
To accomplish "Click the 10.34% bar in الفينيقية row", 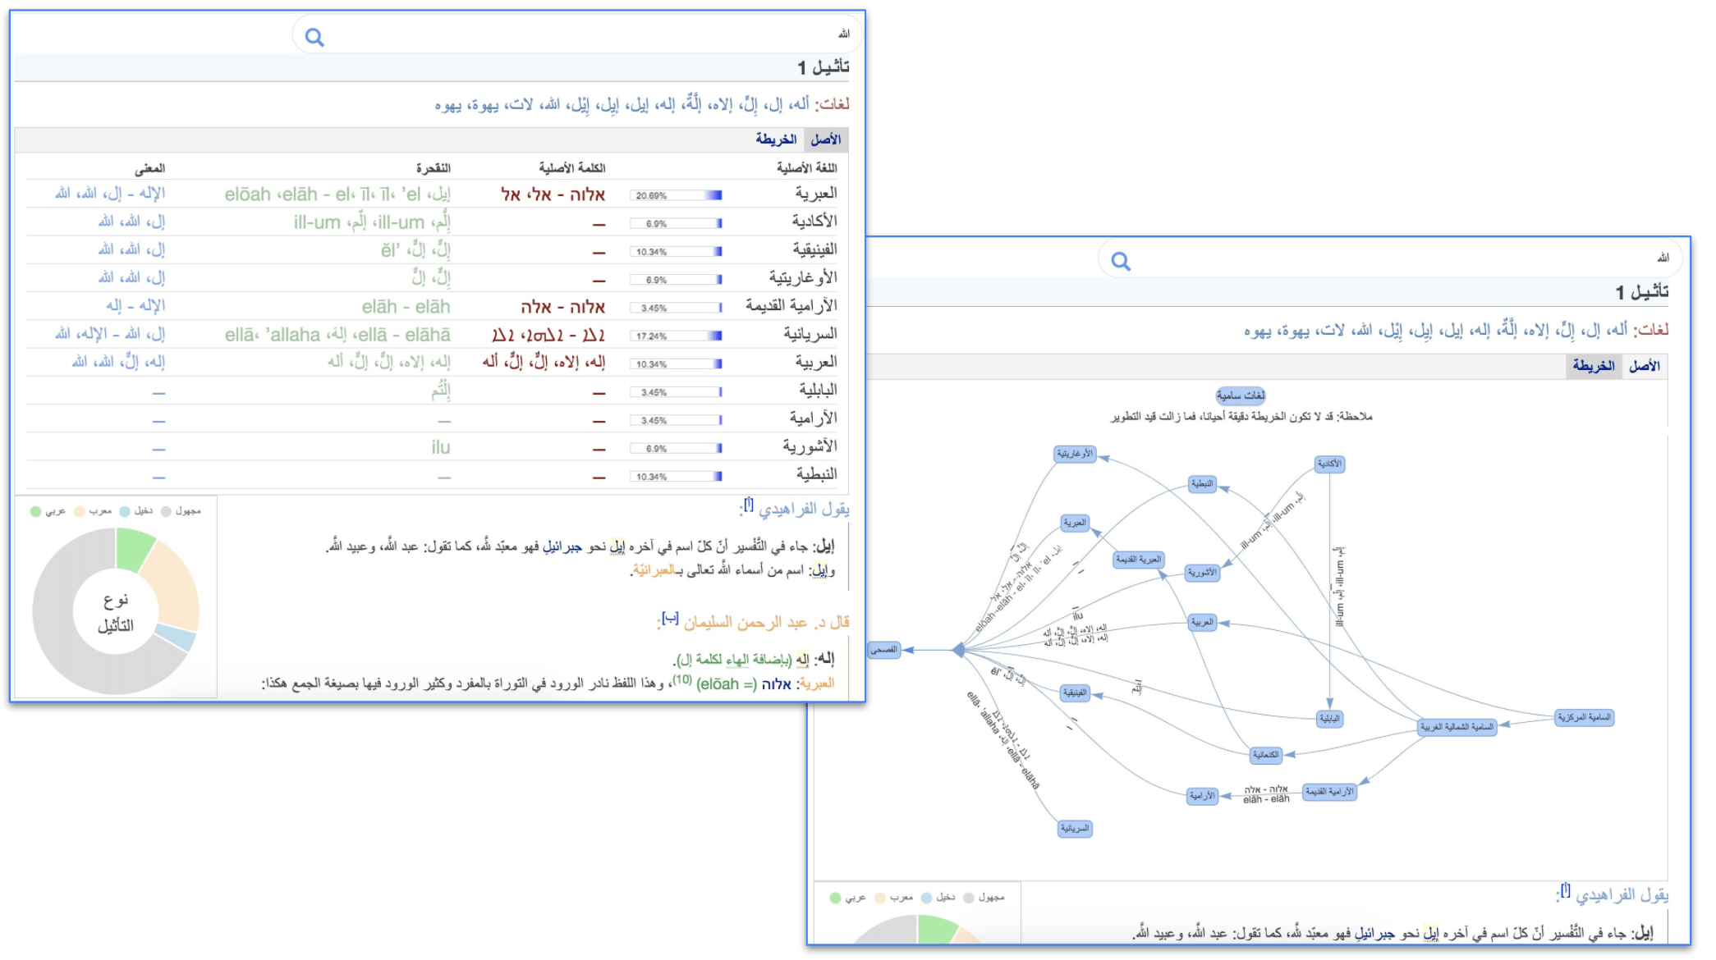I will (677, 251).
